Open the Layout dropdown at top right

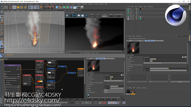[x=180, y=4]
